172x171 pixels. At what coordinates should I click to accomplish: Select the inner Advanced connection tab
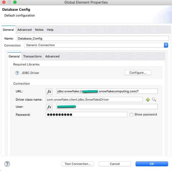click(52, 56)
